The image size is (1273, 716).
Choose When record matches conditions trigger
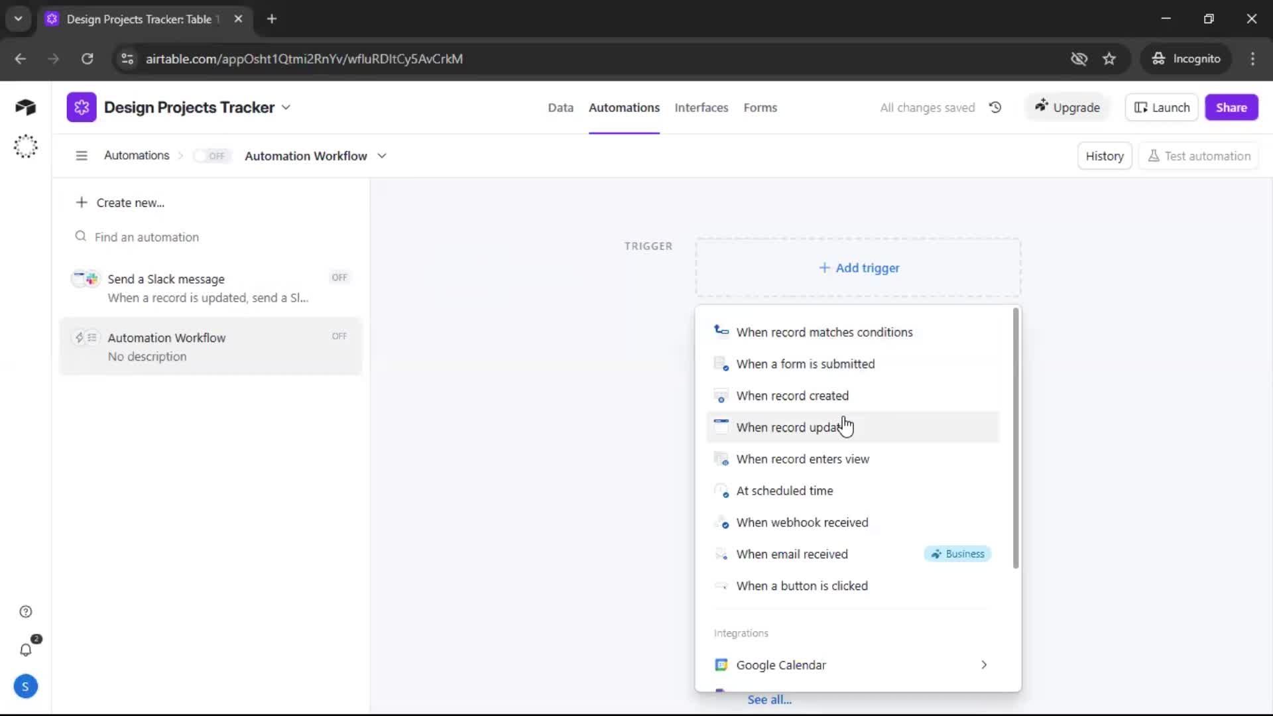(853, 332)
